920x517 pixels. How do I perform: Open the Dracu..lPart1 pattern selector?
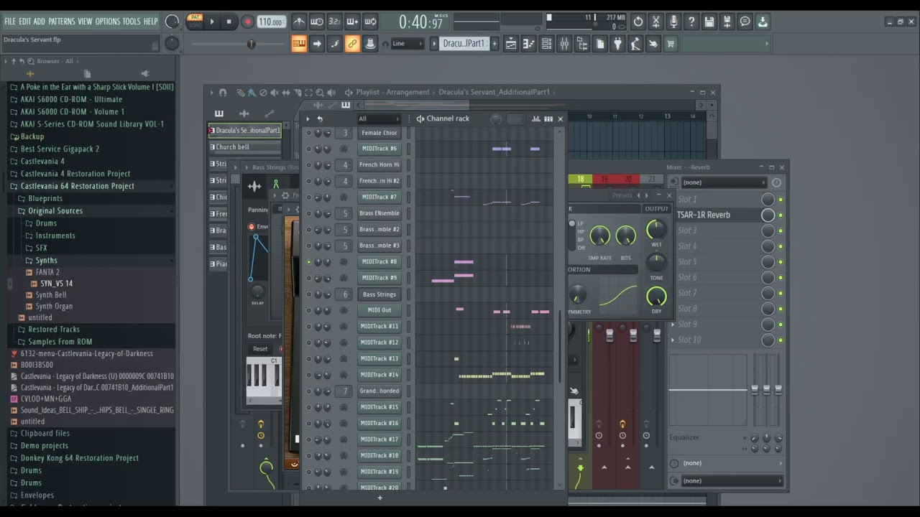(x=463, y=44)
